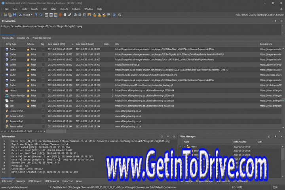Sort by the Entry Type column header

(x=15, y=44)
